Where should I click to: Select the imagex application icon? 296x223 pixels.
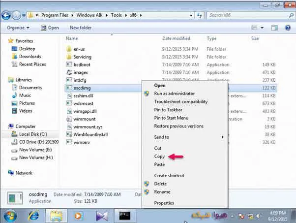click(x=69, y=72)
